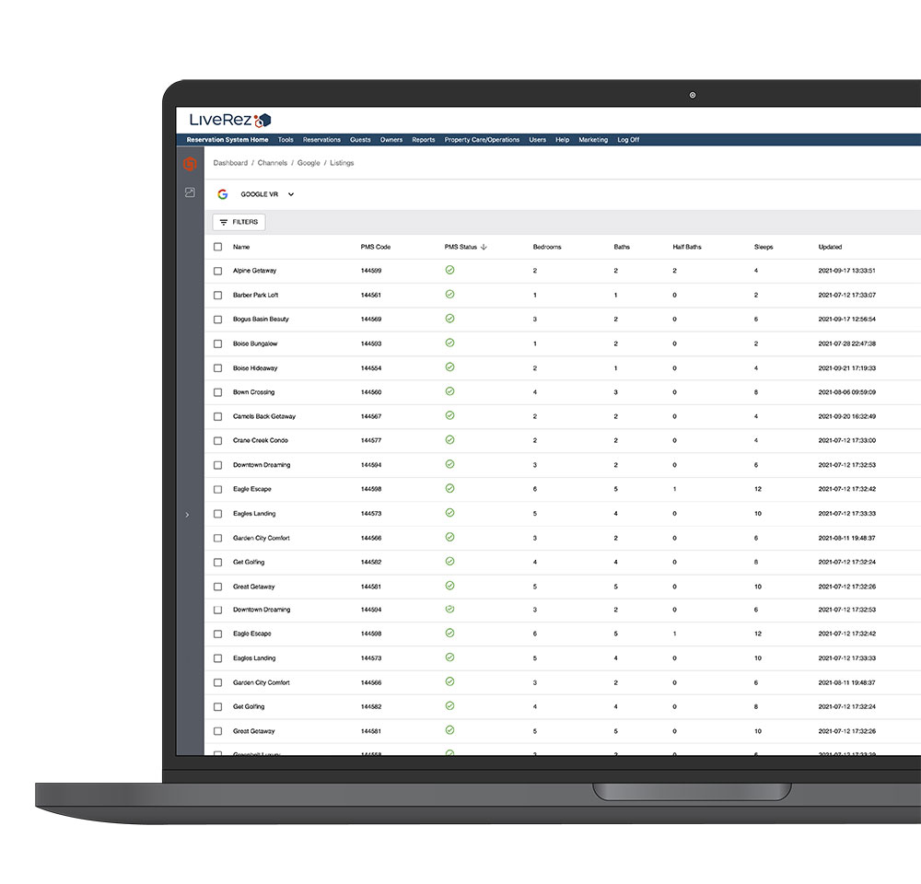Check the Bown Crossing checkbox
The width and height of the screenshot is (921, 884).
pos(218,392)
